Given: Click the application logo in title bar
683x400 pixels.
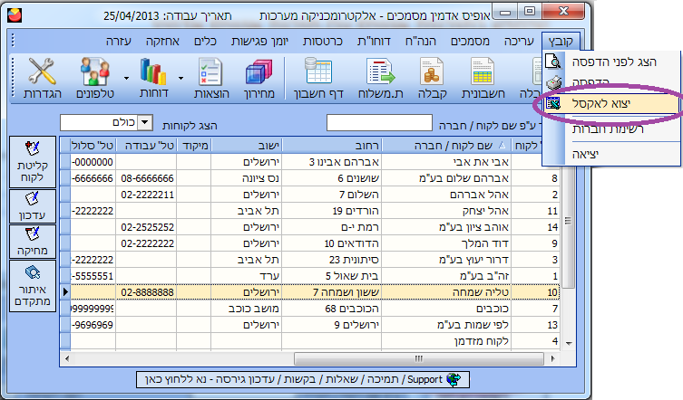Looking at the screenshot, I should pos(15,15).
